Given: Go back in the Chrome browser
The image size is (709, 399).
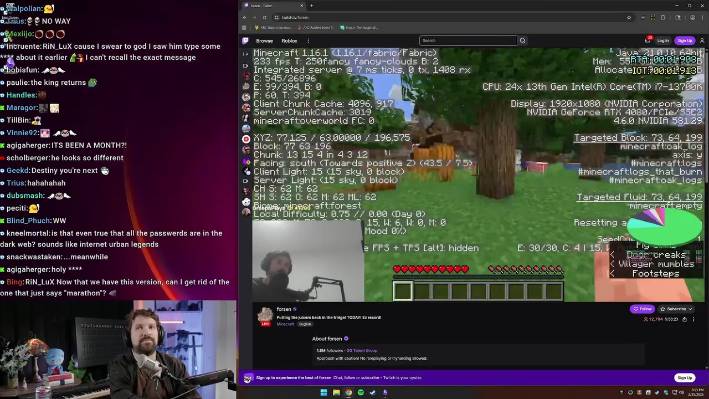Looking at the screenshot, I should coord(244,17).
